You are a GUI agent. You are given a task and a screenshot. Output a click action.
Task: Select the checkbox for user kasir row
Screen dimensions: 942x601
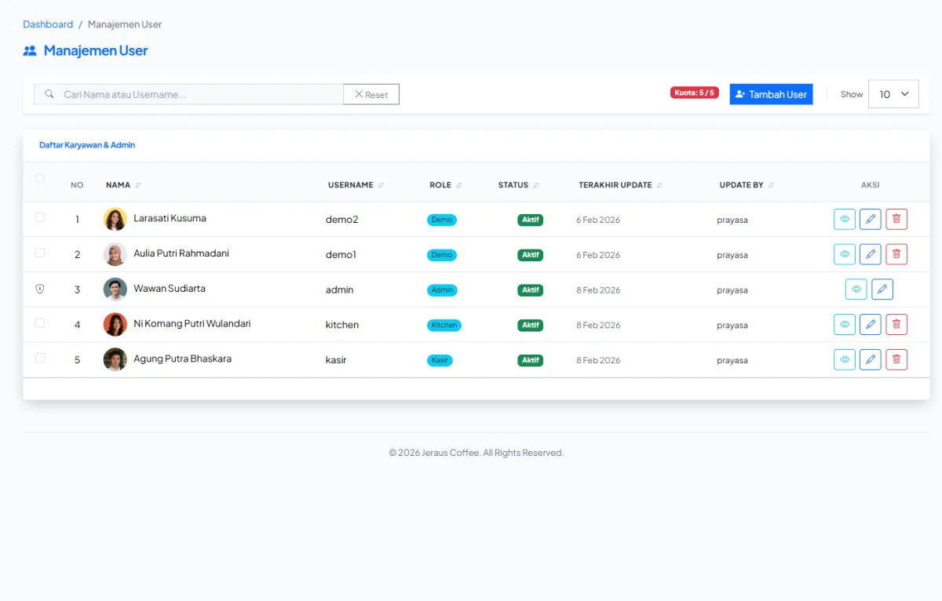[x=40, y=358]
